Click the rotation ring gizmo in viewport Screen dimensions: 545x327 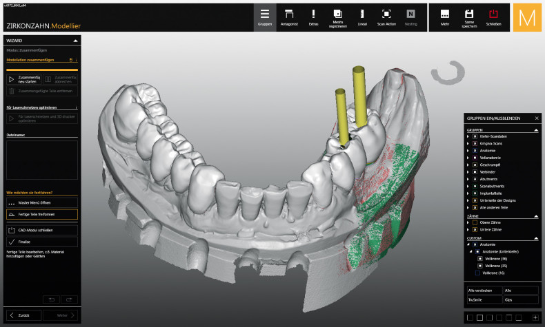tap(448, 72)
